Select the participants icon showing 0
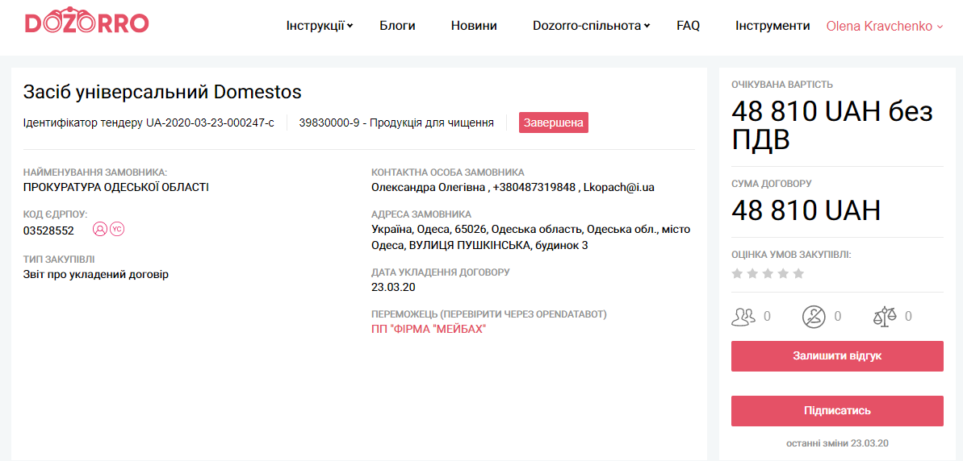This screenshot has width=963, height=461. (743, 317)
